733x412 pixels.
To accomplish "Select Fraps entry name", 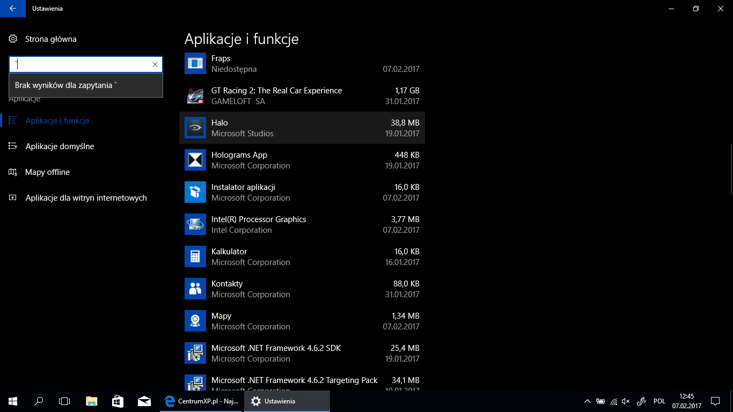I will pos(221,58).
